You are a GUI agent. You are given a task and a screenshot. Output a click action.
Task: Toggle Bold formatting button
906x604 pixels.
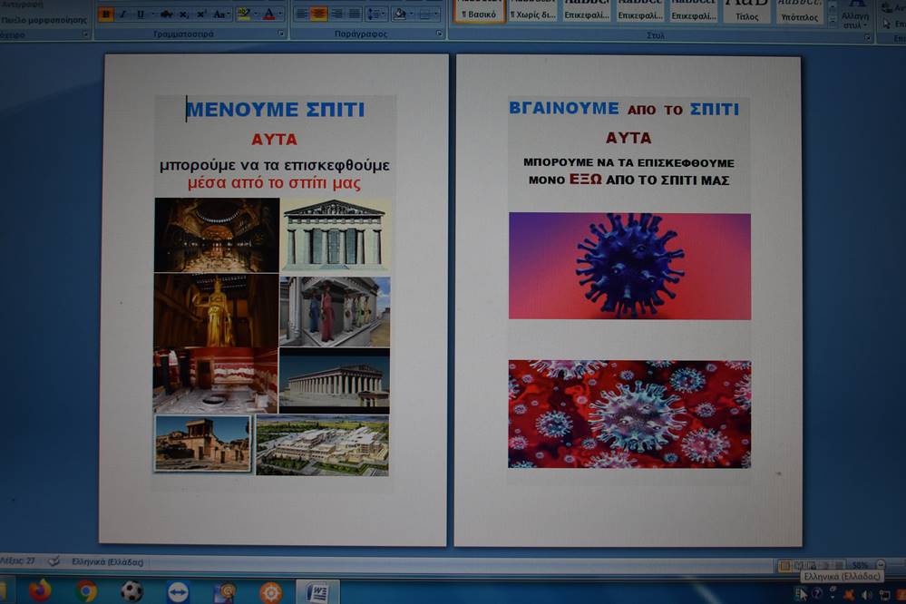click(x=105, y=14)
